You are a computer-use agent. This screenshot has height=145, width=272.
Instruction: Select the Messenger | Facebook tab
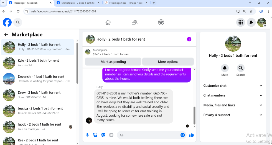click(30, 3)
